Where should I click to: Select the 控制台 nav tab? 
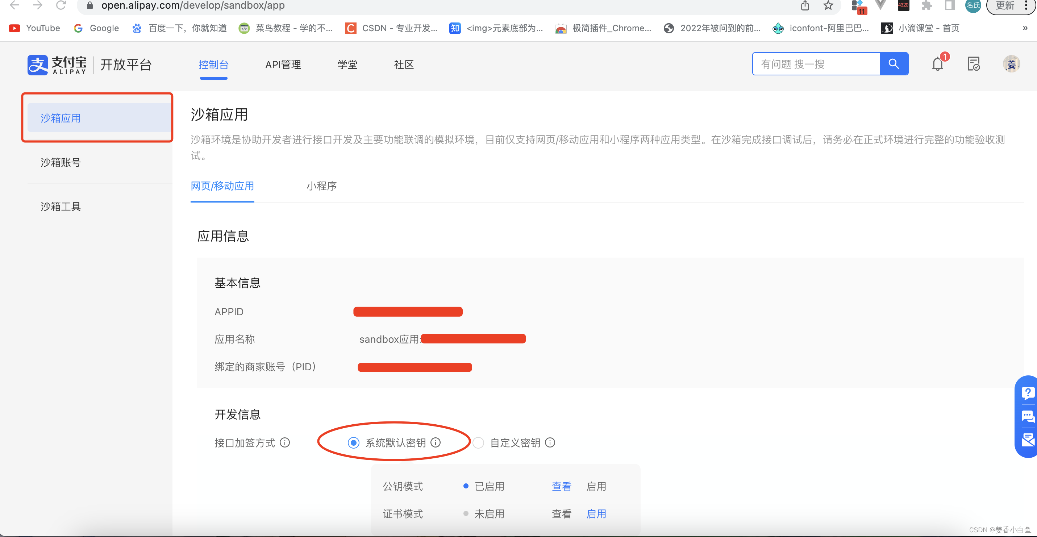(214, 64)
